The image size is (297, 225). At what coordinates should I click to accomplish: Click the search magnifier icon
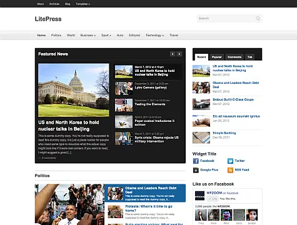pos(258,19)
